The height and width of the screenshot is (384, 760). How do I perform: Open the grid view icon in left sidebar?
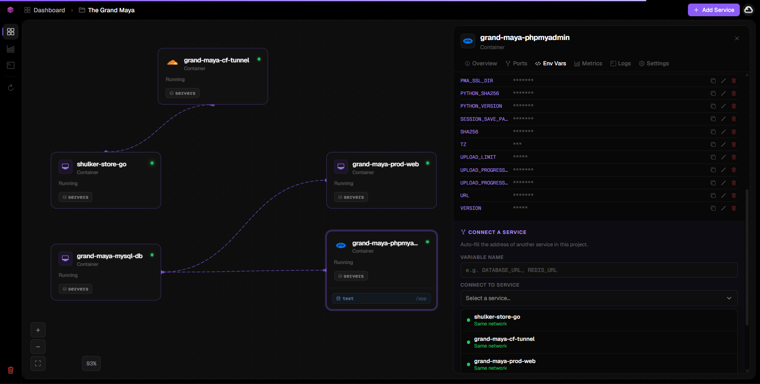click(11, 32)
